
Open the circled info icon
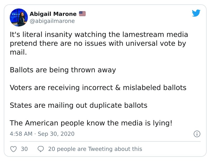pyautogui.click(x=197, y=134)
